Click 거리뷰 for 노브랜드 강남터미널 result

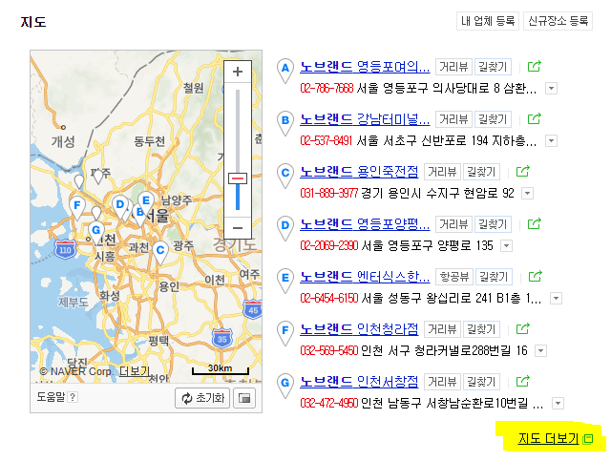pyautogui.click(x=453, y=119)
